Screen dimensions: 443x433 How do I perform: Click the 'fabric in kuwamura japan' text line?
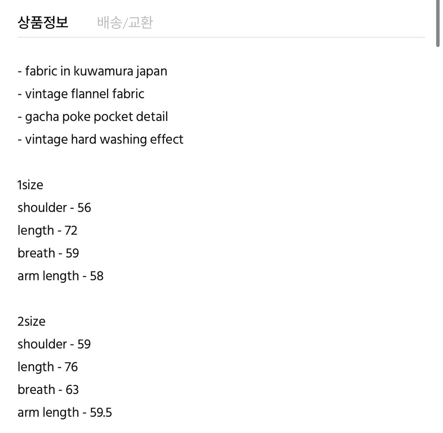[92, 71]
